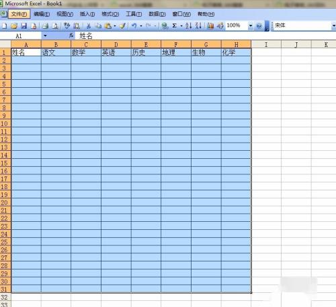This screenshot has height=307, width=336.
Task: Click the Drawing toolbar icon
Action: pos(220,26)
